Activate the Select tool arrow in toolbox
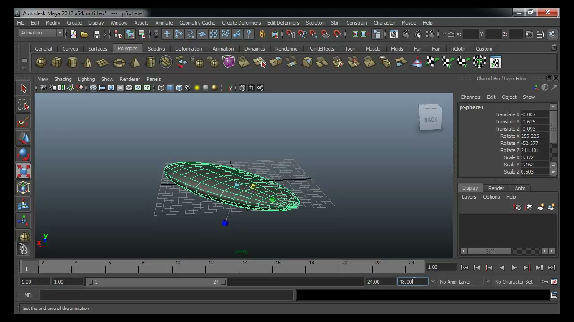This screenshot has height=322, width=574. point(23,88)
